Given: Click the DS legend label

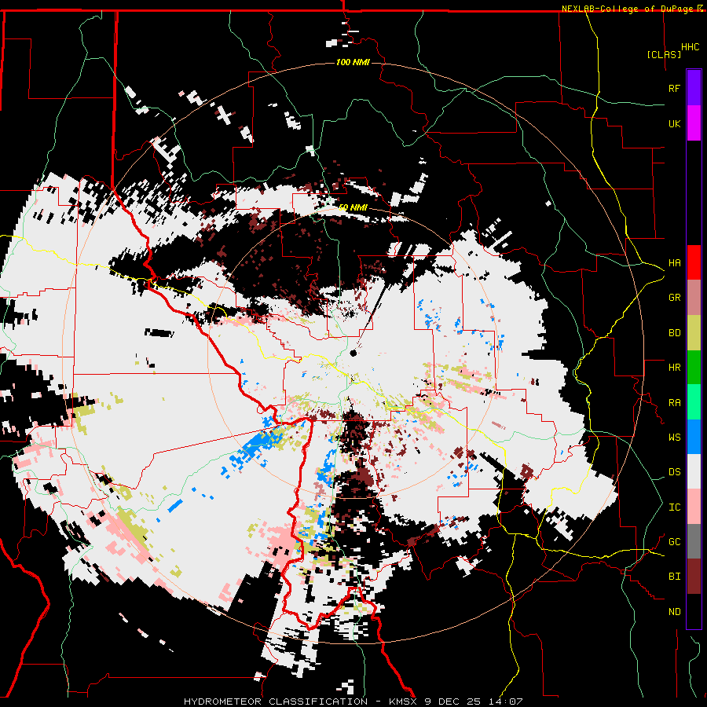Looking at the screenshot, I should click(x=674, y=472).
